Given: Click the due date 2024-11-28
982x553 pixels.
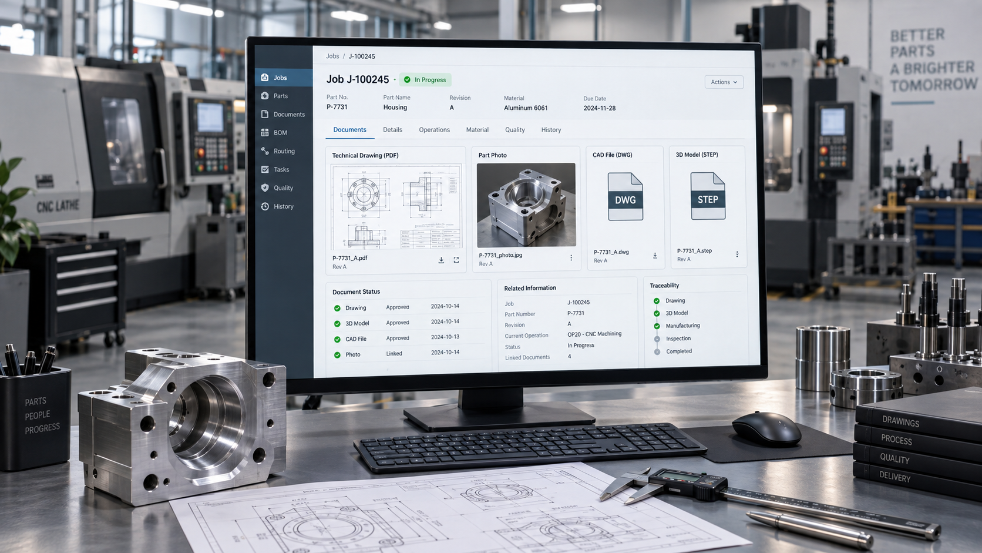Looking at the screenshot, I should coord(600,108).
